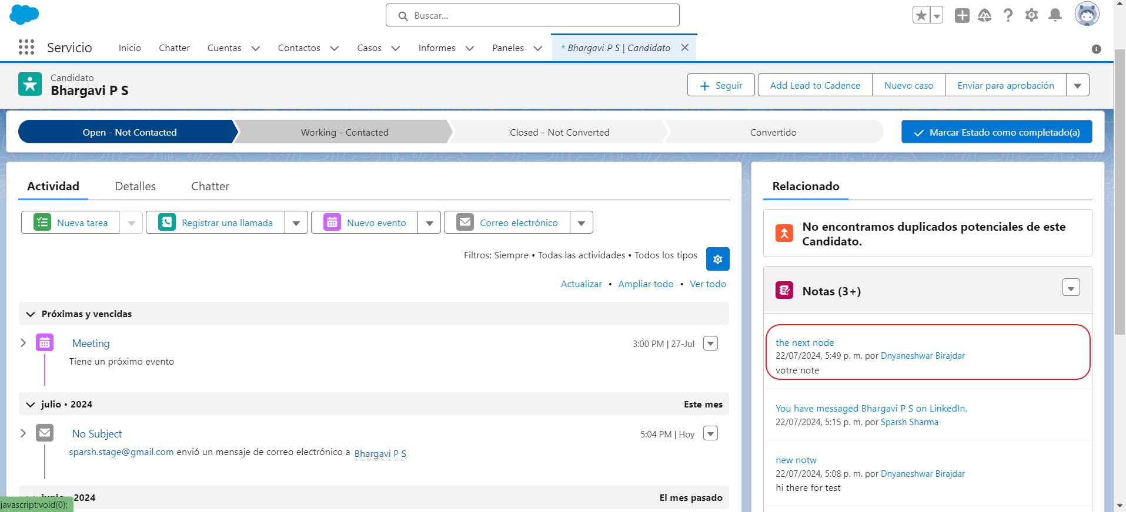This screenshot has width=1126, height=512.
Task: Open the Trailhead guidance icon
Action: click(x=985, y=15)
